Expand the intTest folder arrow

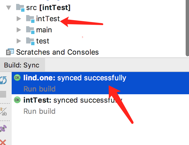19,19
